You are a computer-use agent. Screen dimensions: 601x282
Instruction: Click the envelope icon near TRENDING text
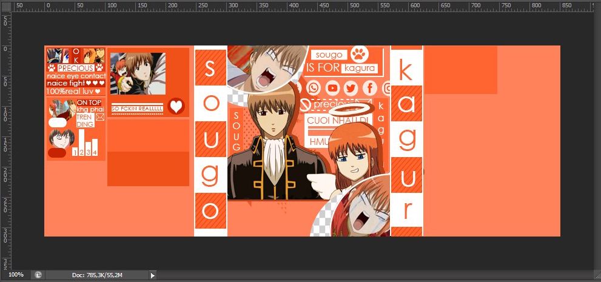(99, 117)
